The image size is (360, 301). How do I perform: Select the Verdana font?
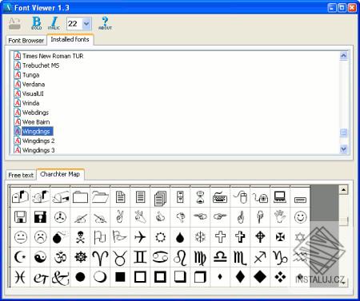point(30,85)
